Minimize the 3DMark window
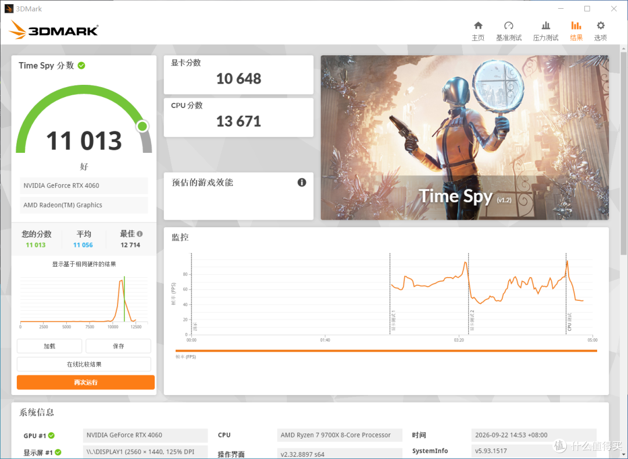The image size is (628, 459). tap(561, 8)
